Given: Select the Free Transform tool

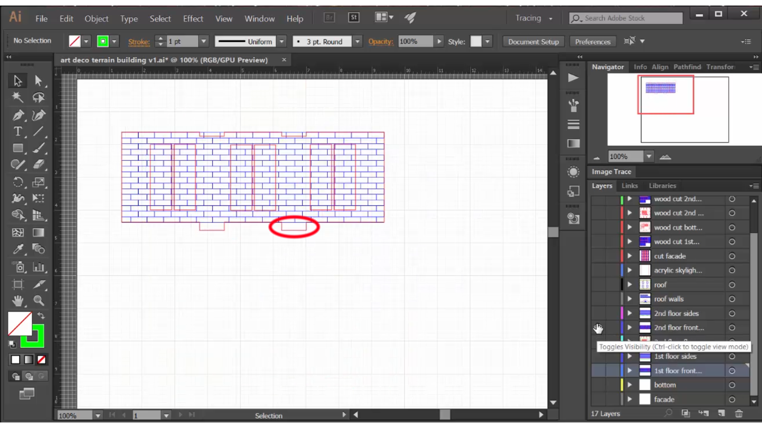Looking at the screenshot, I should (x=38, y=198).
